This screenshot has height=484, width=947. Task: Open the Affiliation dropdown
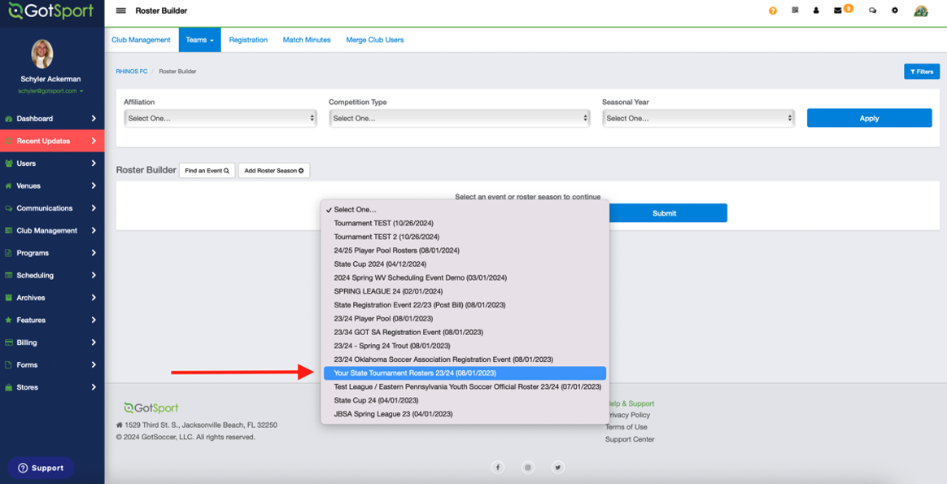220,118
